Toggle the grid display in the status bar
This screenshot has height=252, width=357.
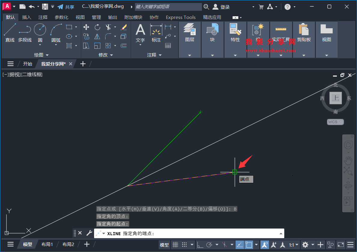click(x=175, y=245)
